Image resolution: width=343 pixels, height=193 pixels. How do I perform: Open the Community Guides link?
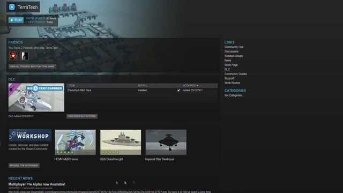click(x=236, y=74)
